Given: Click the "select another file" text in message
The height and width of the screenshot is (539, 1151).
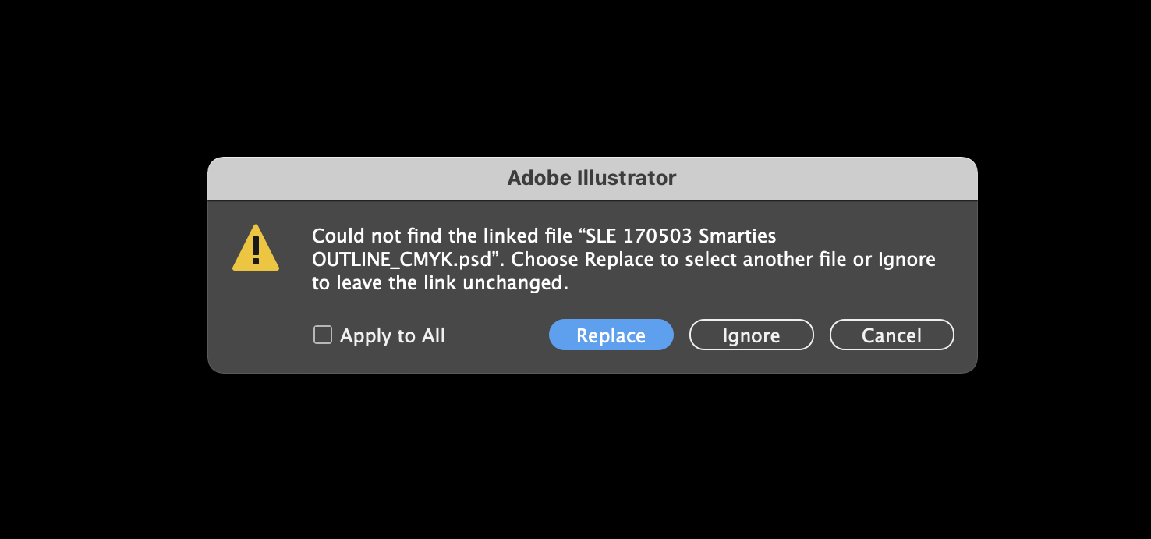Looking at the screenshot, I should pyautogui.click(x=766, y=260).
